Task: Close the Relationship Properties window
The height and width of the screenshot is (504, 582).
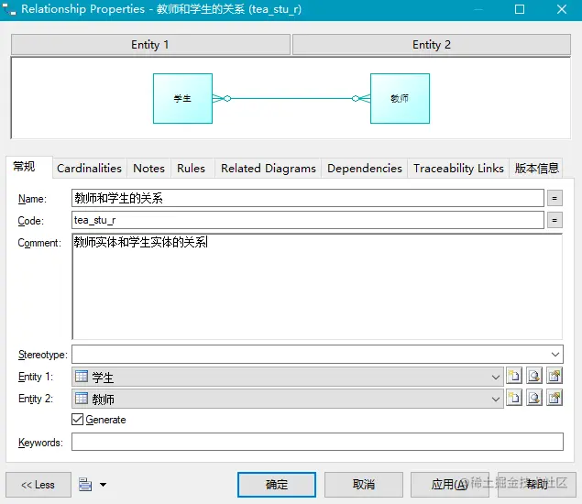Action: coord(562,9)
